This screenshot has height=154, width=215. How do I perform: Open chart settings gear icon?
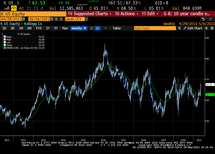tap(212, 28)
